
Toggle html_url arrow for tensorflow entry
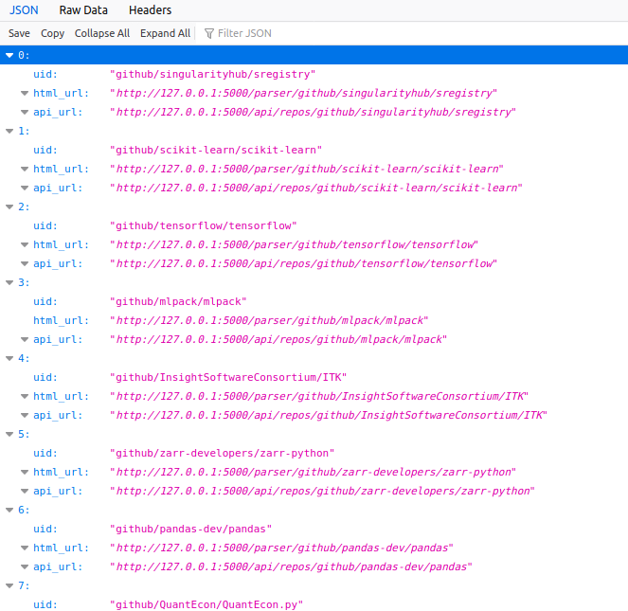[25, 244]
